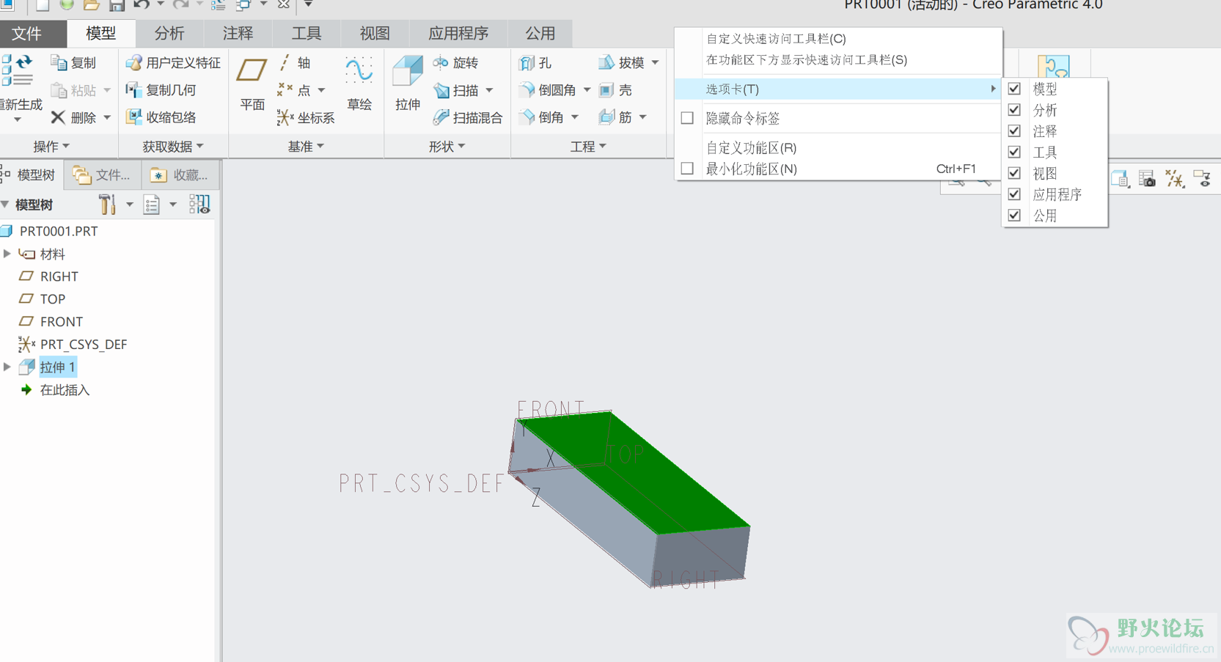This screenshot has width=1221, height=662.
Task: Select the 收缩包络 (Shrinkwrap) tool
Action: coord(161,117)
